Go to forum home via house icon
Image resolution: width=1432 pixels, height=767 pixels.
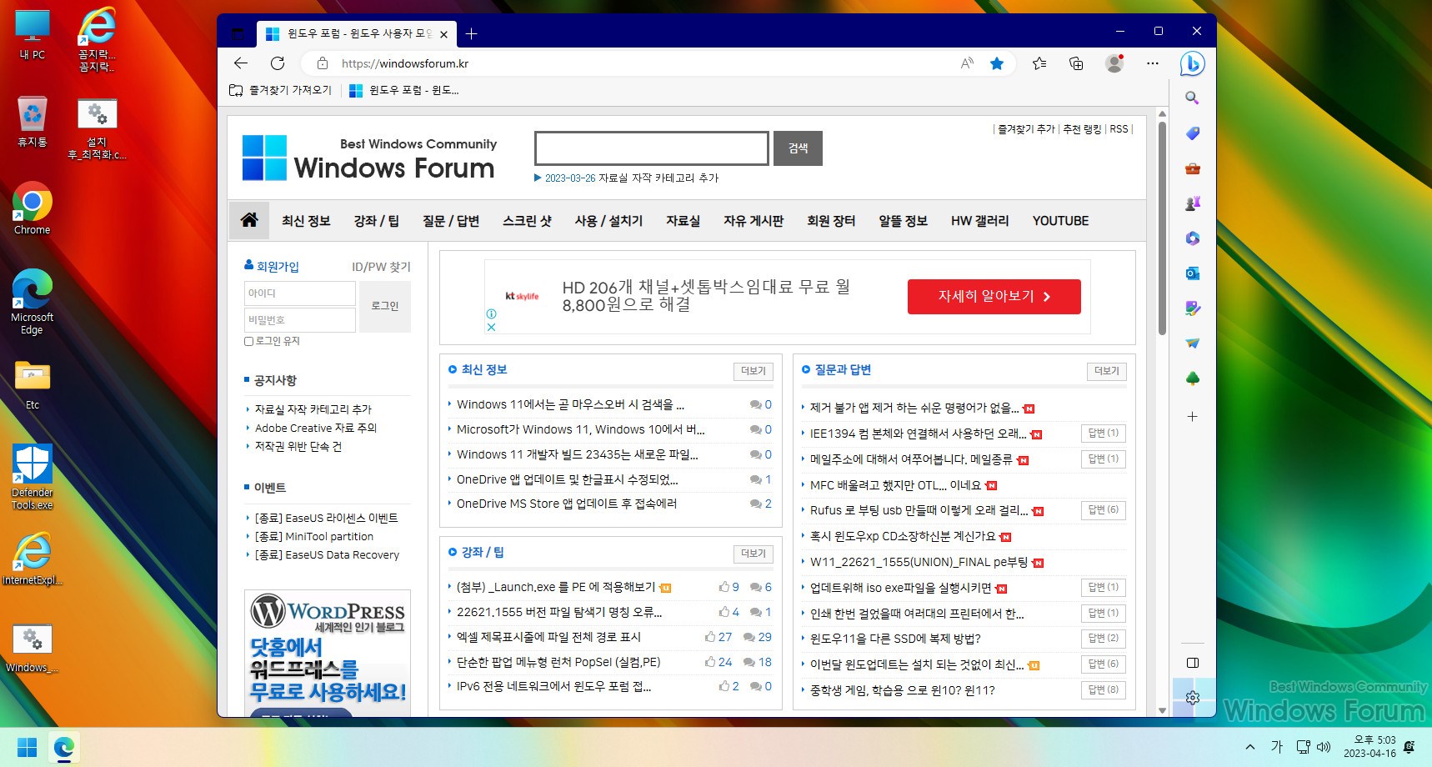coord(249,220)
